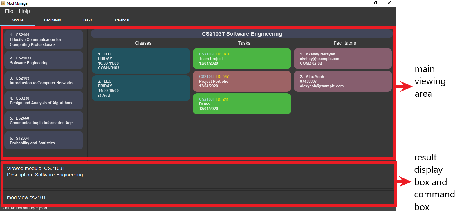Switch to the Facilitators tab
Viewport: 455px width, 211px height.
(53, 20)
